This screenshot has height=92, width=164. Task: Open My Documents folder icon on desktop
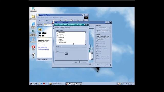click(x=33, y=17)
